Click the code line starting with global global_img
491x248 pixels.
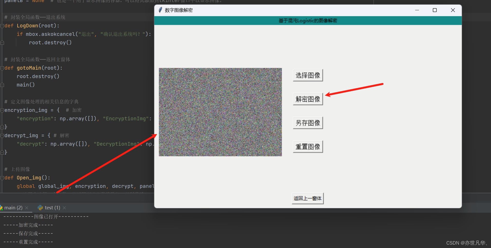(86, 186)
